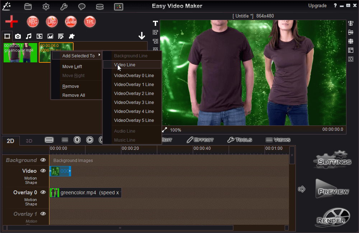
Task: Expand Add Selected To submenu
Action: coord(77,56)
